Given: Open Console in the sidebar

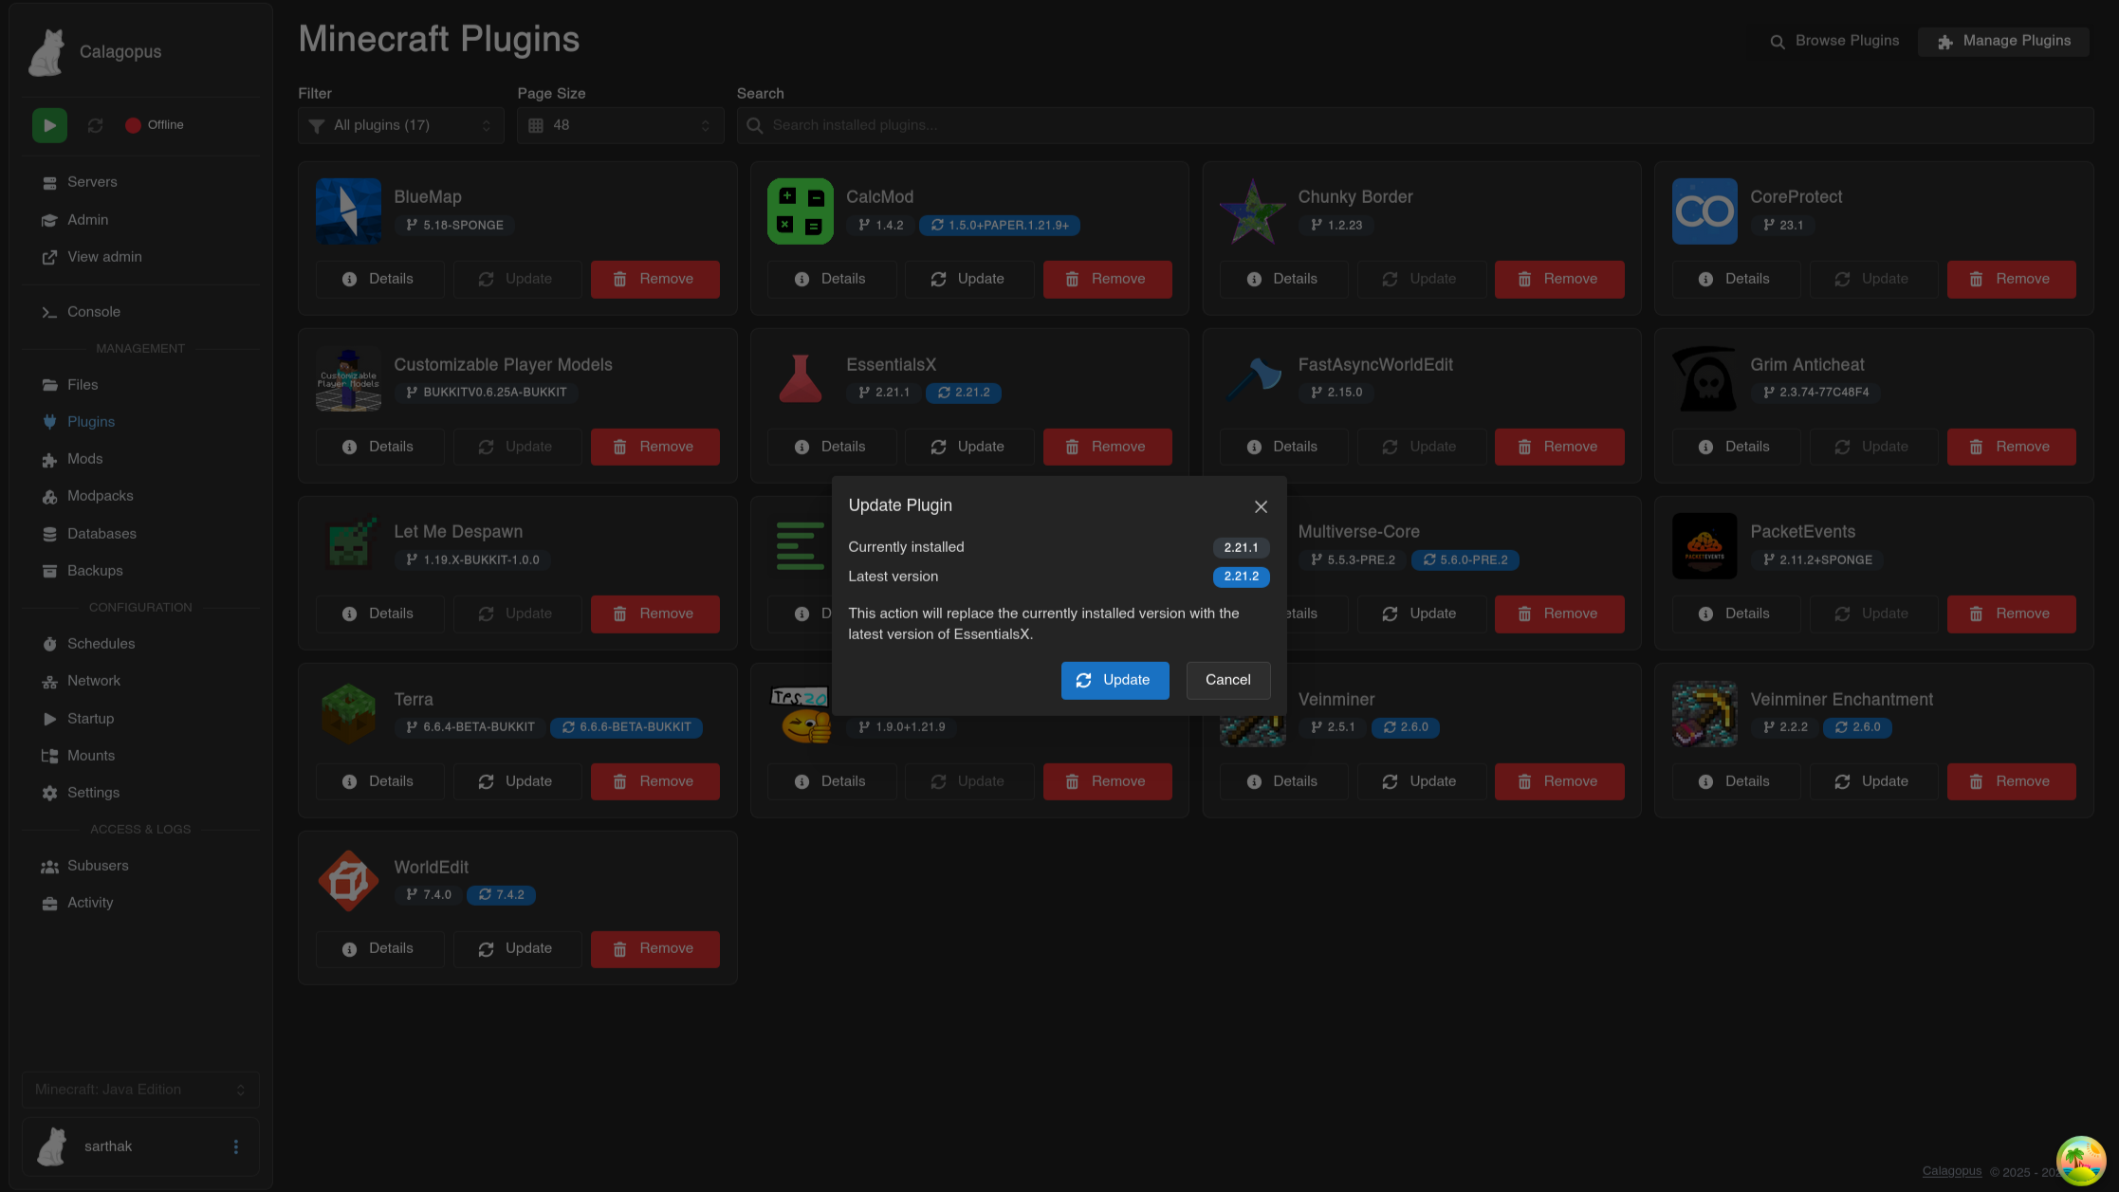Looking at the screenshot, I should click(93, 312).
